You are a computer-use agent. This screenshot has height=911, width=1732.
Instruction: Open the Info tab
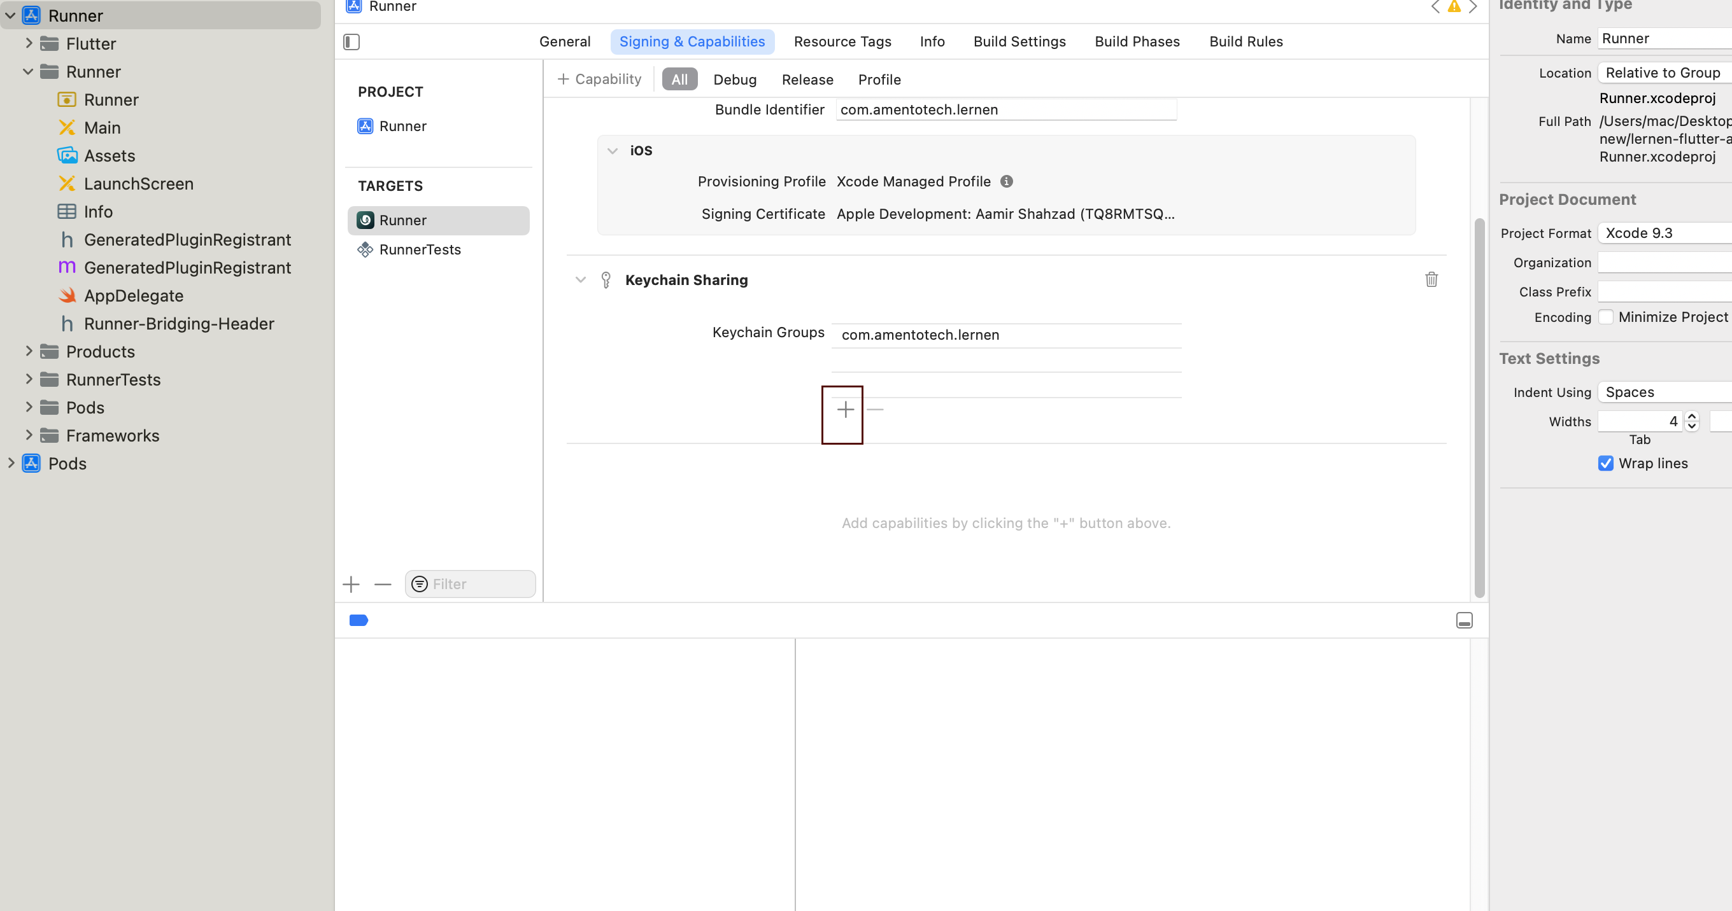tap(932, 41)
